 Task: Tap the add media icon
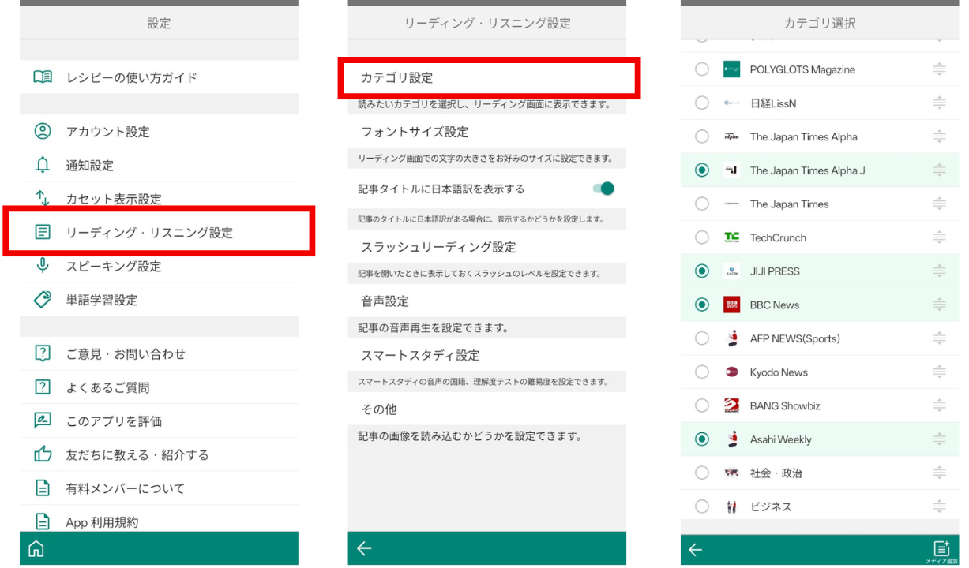(x=940, y=549)
